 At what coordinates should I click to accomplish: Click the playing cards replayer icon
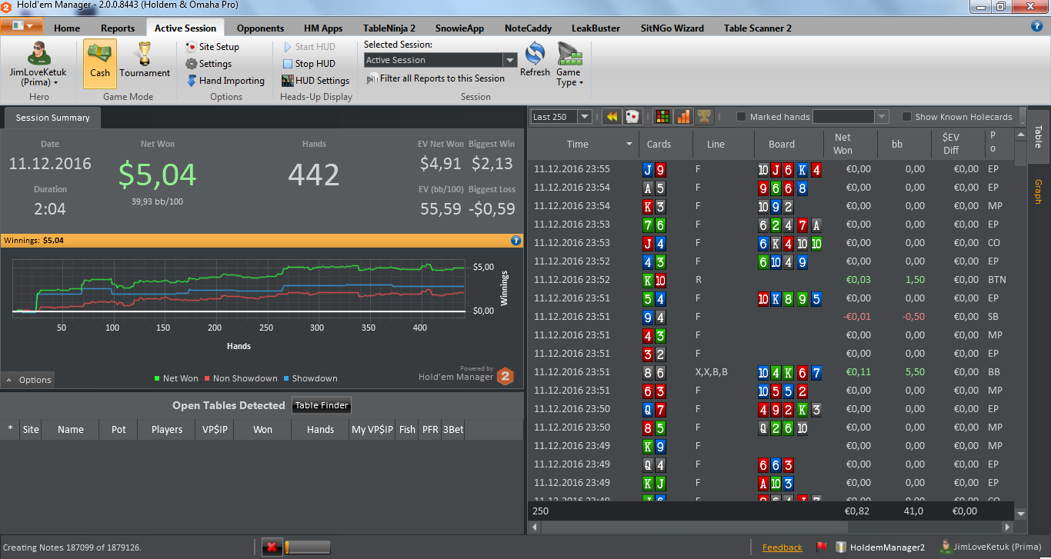point(632,117)
